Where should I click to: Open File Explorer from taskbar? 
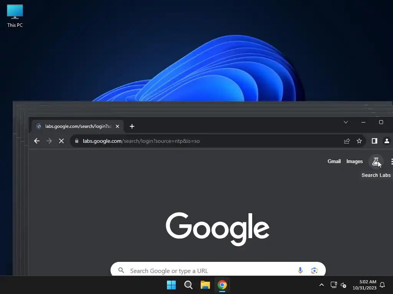pos(205,285)
